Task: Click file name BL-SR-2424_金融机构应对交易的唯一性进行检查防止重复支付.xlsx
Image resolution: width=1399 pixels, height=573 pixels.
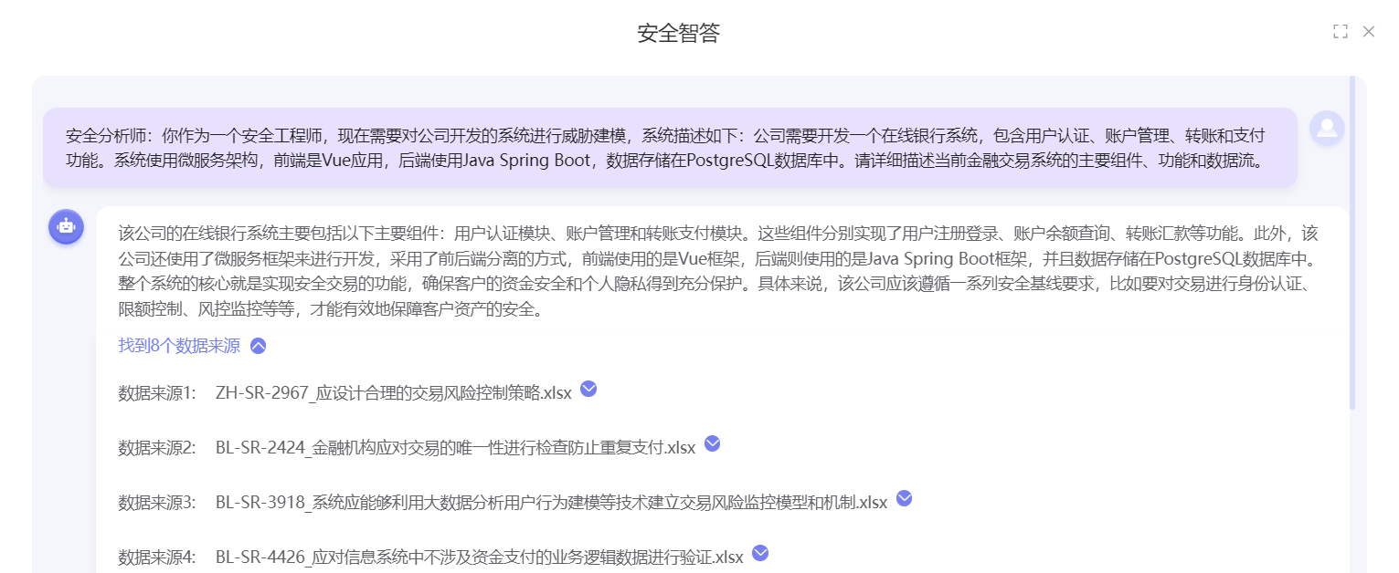Action: pyautogui.click(x=455, y=448)
